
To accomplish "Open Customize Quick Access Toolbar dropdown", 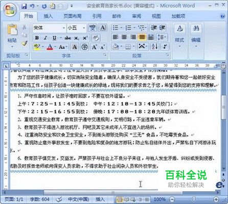I will click(x=72, y=6).
